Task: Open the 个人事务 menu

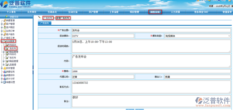Action: pyautogui.click(x=11, y=12)
